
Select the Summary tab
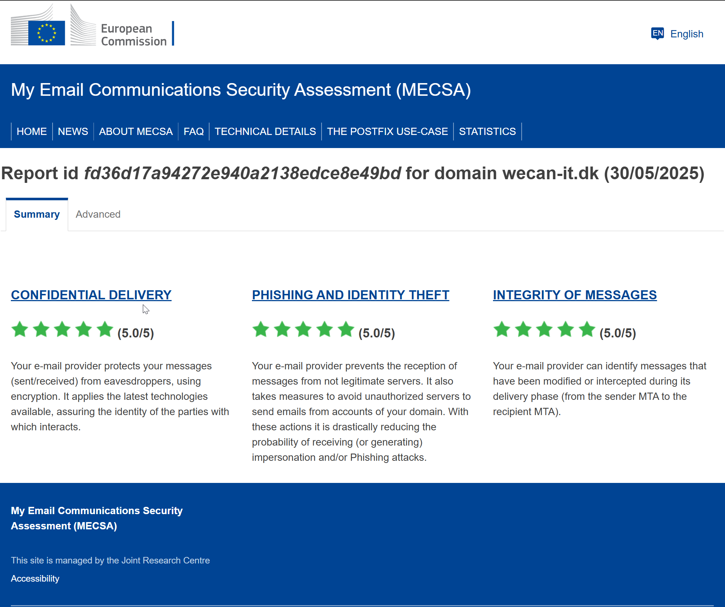(37, 214)
